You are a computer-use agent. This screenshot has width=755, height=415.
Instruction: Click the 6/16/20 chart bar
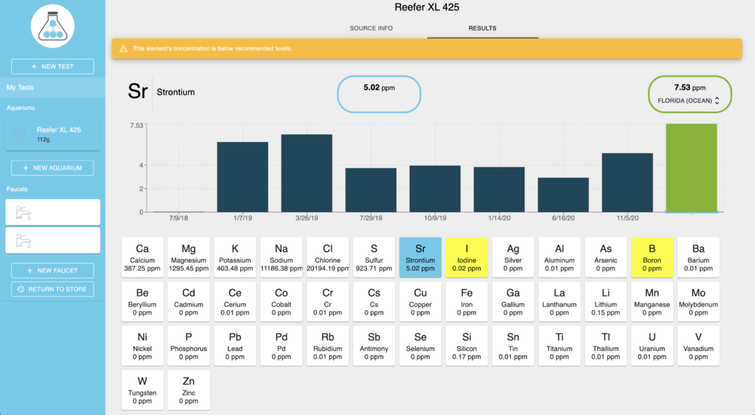563,195
